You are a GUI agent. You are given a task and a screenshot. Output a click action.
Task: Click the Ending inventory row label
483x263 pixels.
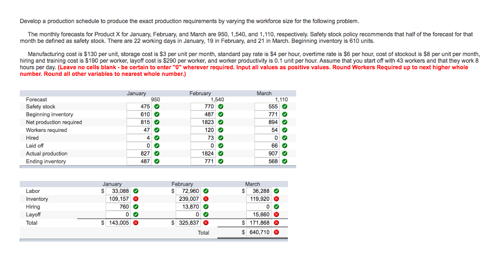coord(46,161)
